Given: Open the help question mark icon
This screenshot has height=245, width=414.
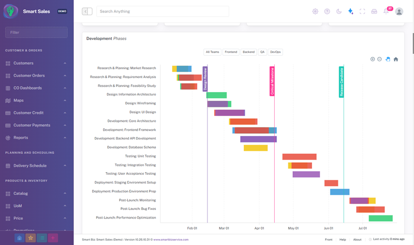Looking at the screenshot, I should coord(327,11).
